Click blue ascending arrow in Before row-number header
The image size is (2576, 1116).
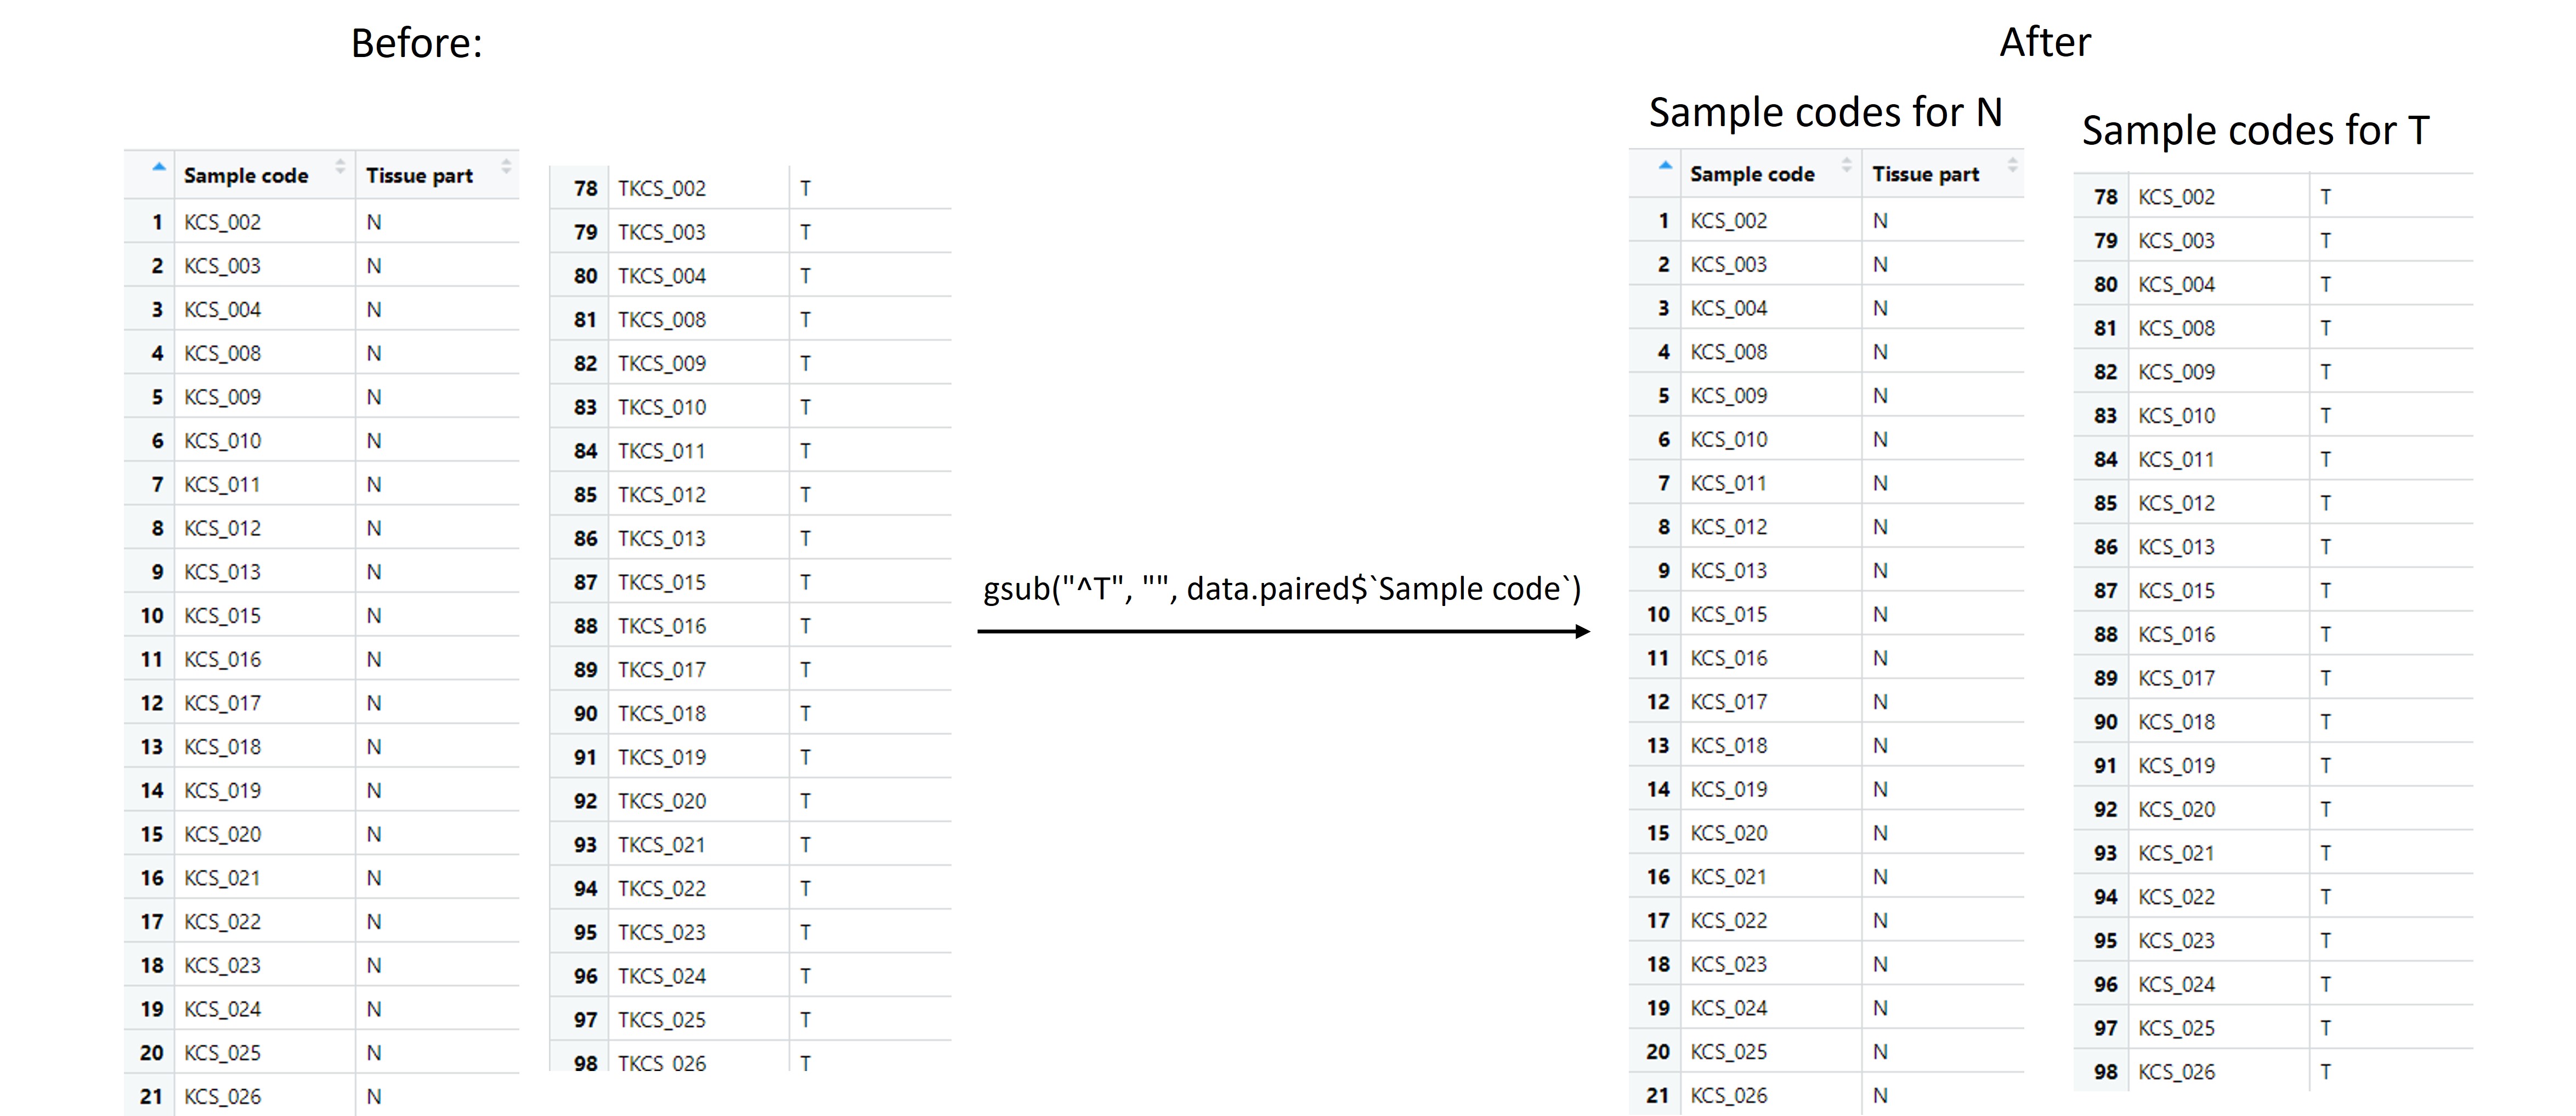click(158, 167)
